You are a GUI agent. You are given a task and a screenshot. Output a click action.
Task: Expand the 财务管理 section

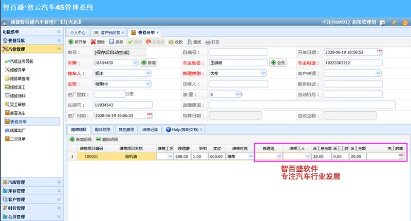(59, 208)
